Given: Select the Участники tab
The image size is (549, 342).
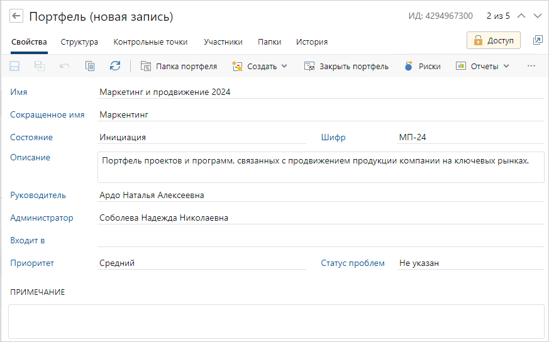Looking at the screenshot, I should tap(223, 42).
